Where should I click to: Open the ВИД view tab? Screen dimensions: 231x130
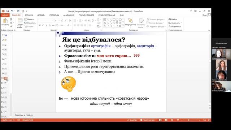(x=122, y=15)
